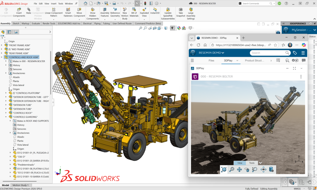Click Update SpeedPak Subassemblies

pos(168,14)
